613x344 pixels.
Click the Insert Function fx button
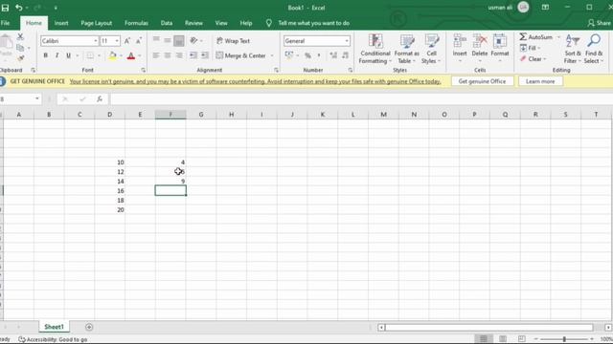tap(100, 99)
